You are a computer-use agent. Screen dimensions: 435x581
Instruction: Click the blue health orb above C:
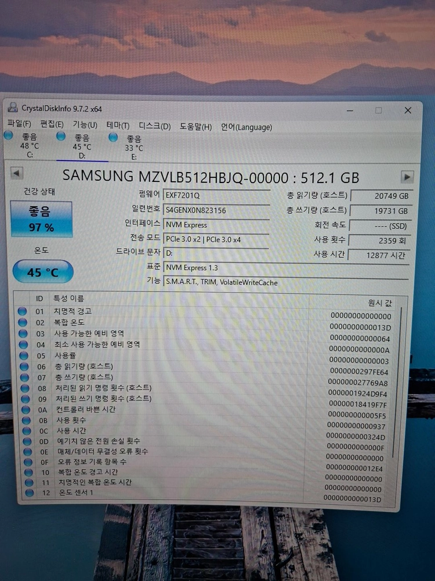[8, 135]
